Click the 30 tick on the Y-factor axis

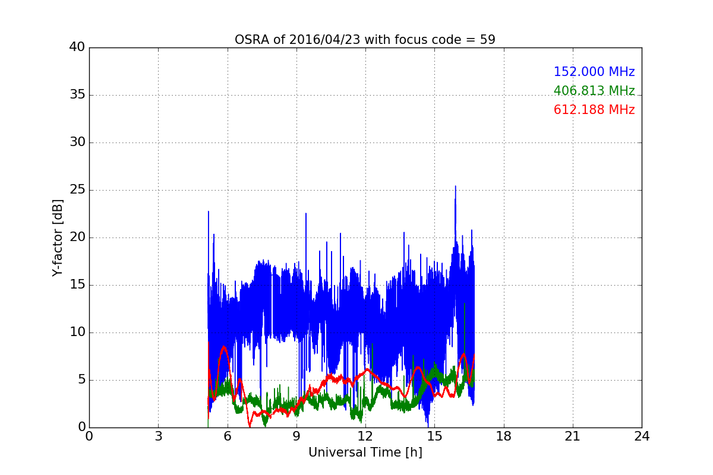(77, 142)
